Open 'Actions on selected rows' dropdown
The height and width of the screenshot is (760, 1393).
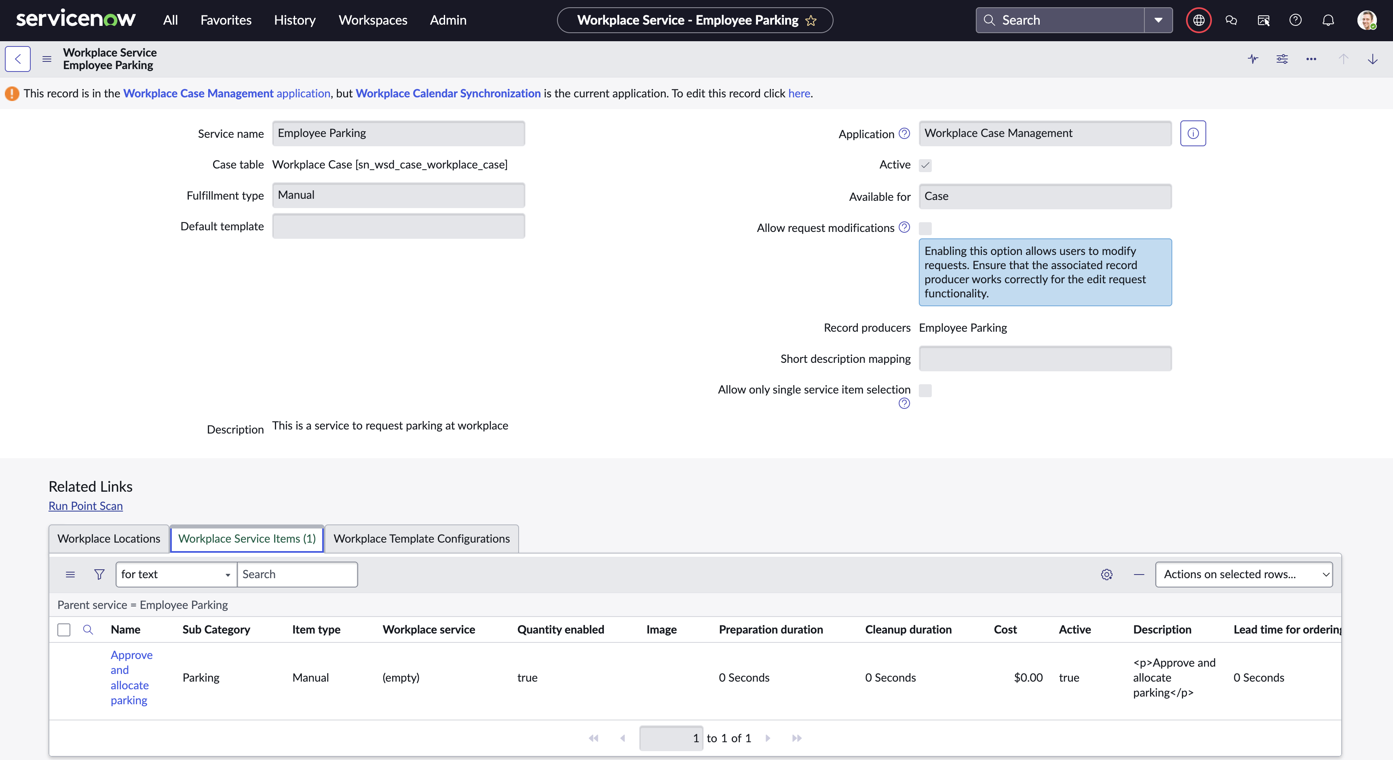tap(1244, 574)
